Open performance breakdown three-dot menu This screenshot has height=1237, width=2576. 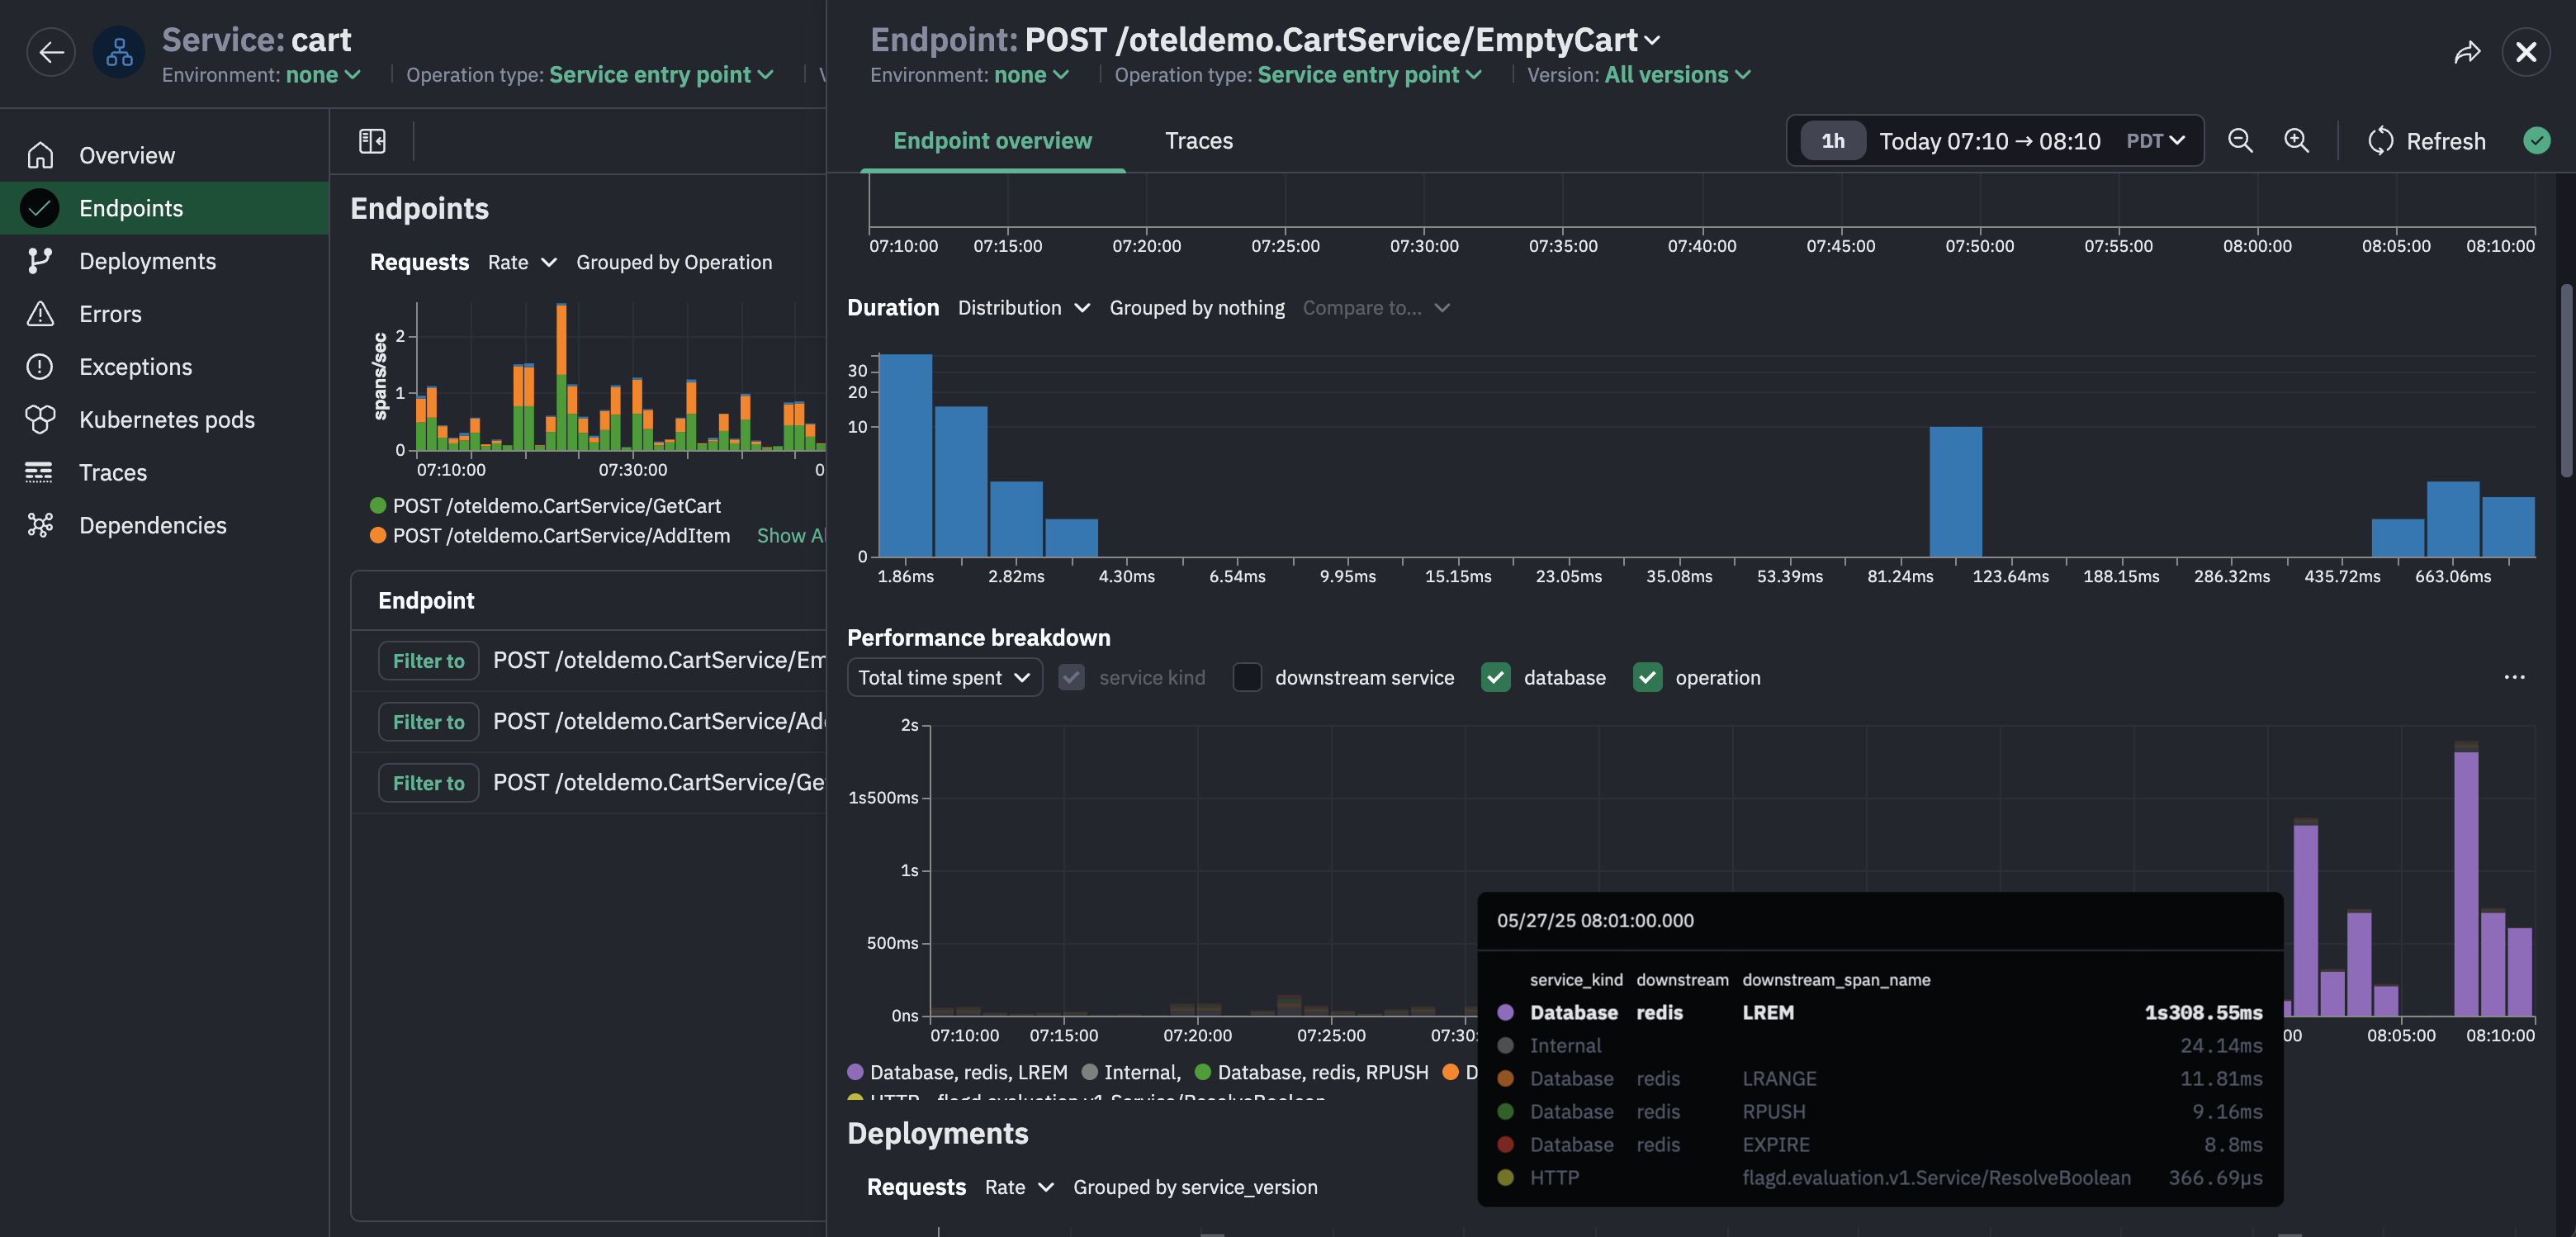pos(2514,677)
